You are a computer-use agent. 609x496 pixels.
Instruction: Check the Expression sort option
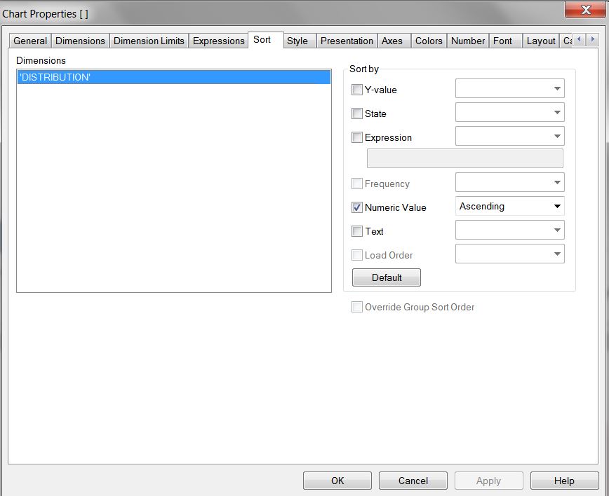[357, 137]
